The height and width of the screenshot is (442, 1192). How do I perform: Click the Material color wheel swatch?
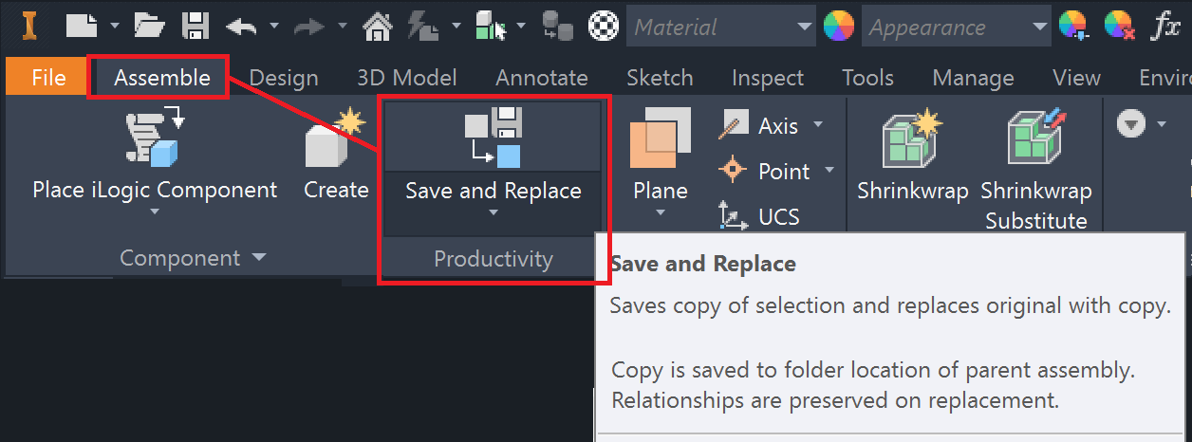(838, 27)
